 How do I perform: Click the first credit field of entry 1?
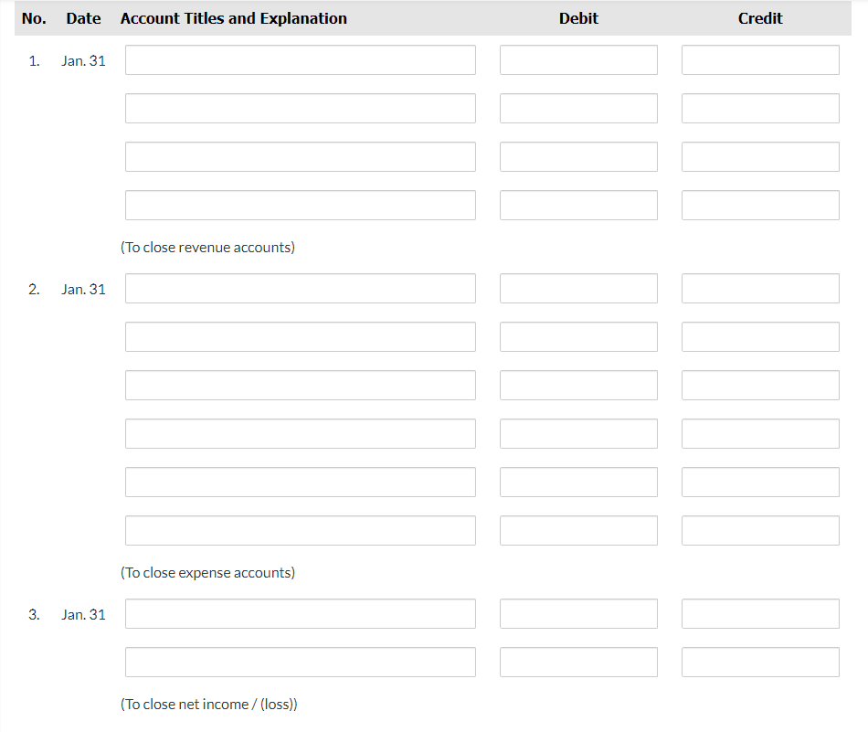[760, 59]
